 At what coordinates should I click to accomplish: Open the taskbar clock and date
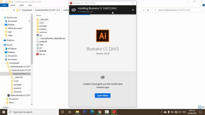192,112
